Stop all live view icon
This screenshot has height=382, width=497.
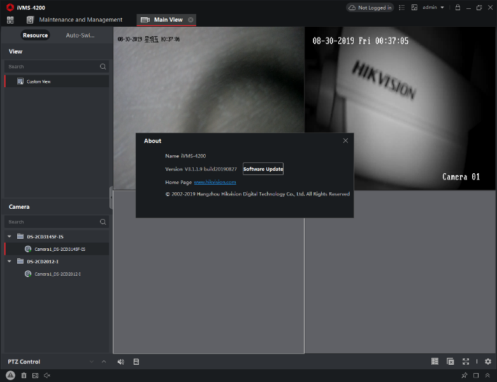click(450, 362)
